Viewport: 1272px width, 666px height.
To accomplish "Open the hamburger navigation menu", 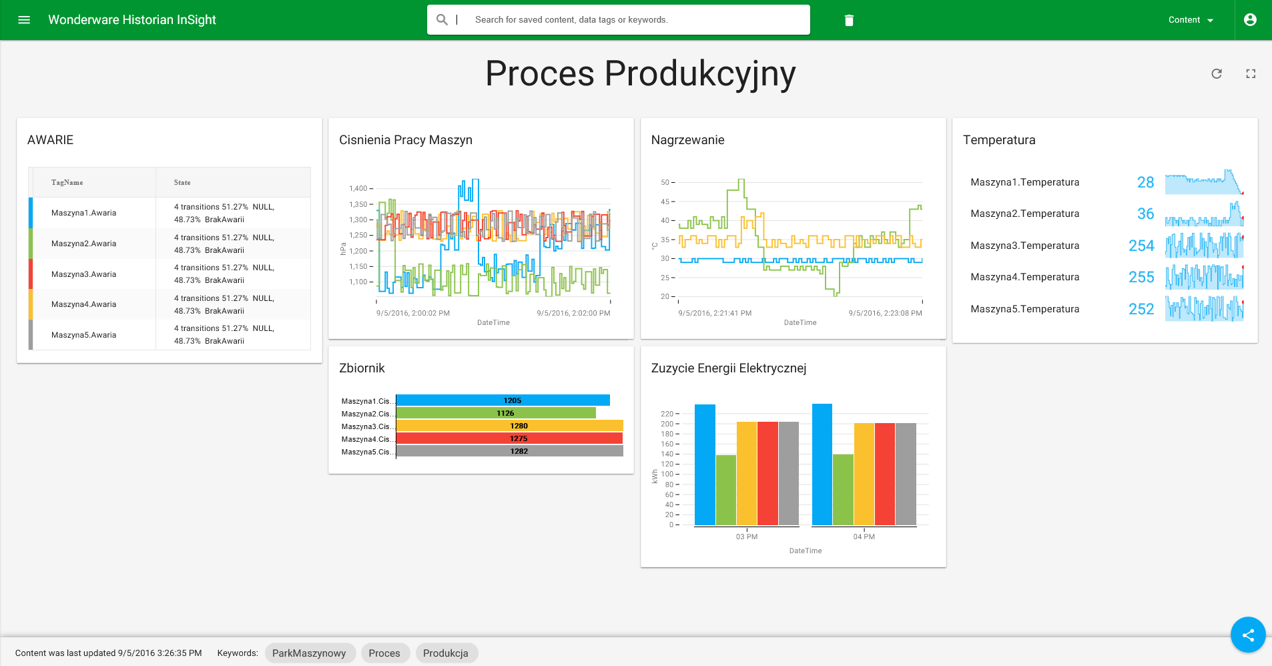I will pyautogui.click(x=24, y=20).
